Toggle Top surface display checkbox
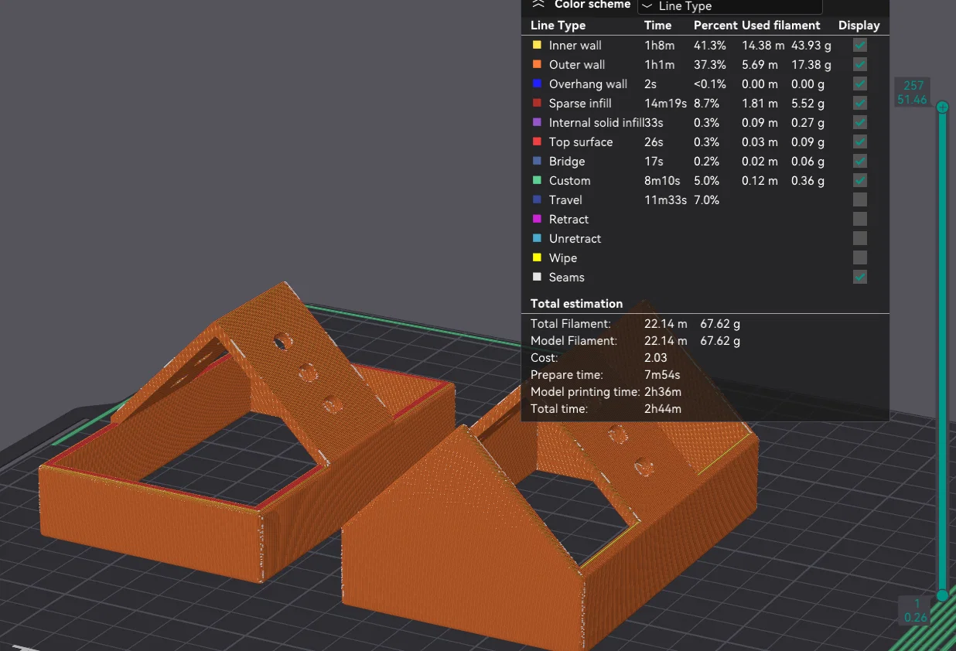Viewport: 956px width, 651px height. click(859, 141)
